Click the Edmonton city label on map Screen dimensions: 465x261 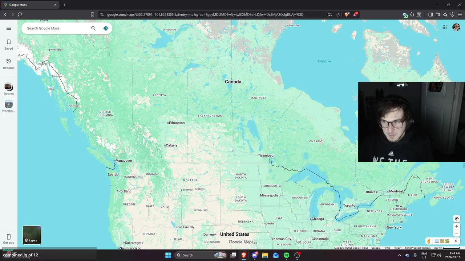point(176,123)
